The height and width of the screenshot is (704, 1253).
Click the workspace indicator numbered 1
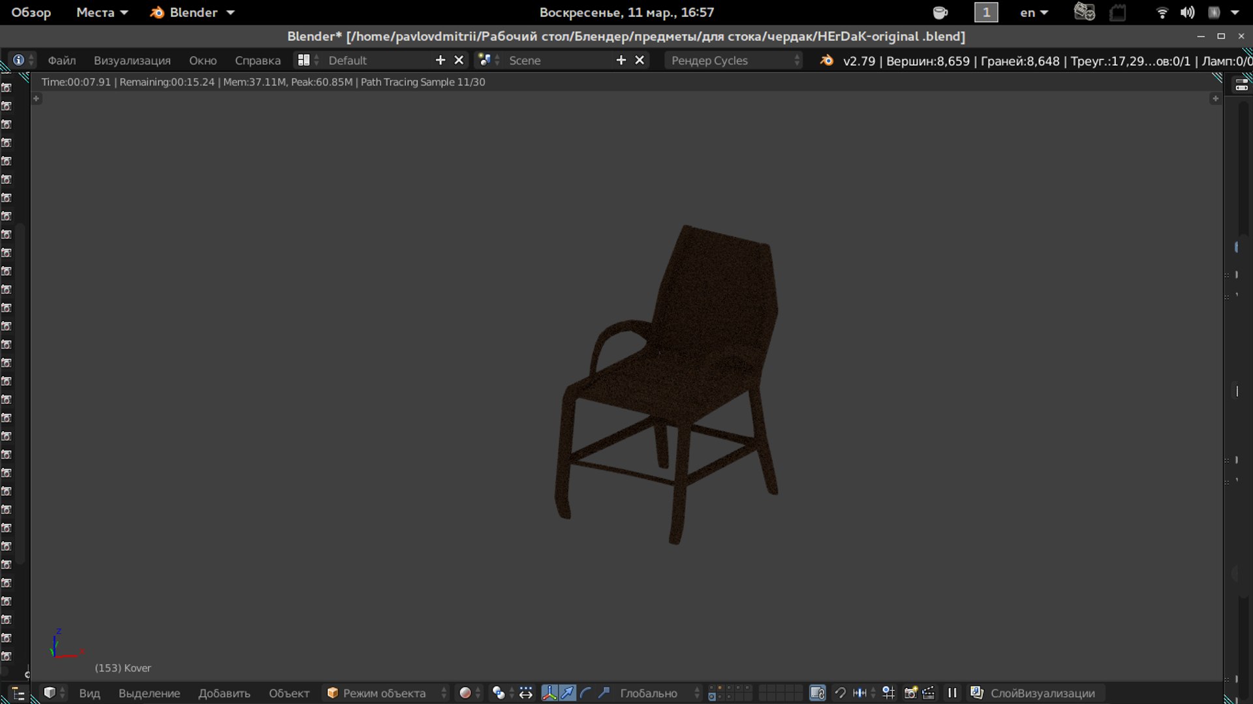point(986,12)
